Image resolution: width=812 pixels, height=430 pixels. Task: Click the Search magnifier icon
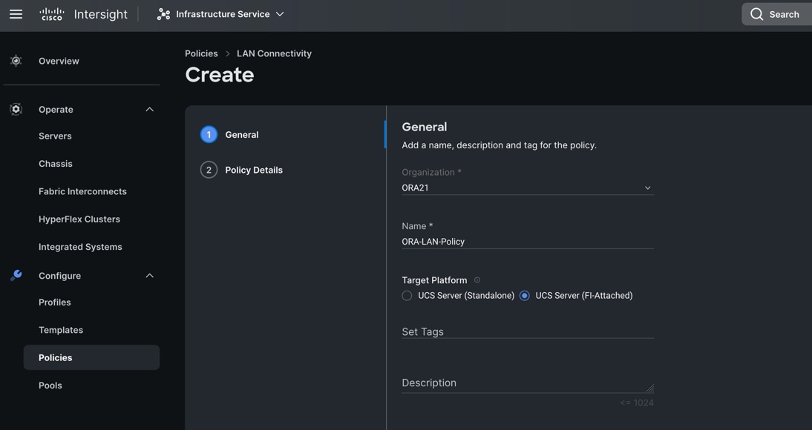click(756, 14)
